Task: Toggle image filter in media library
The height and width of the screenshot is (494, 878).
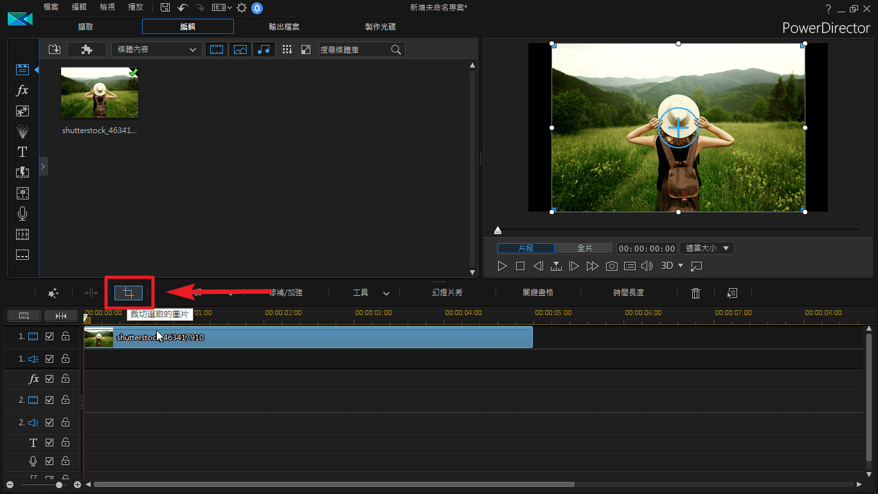Action: [240, 50]
